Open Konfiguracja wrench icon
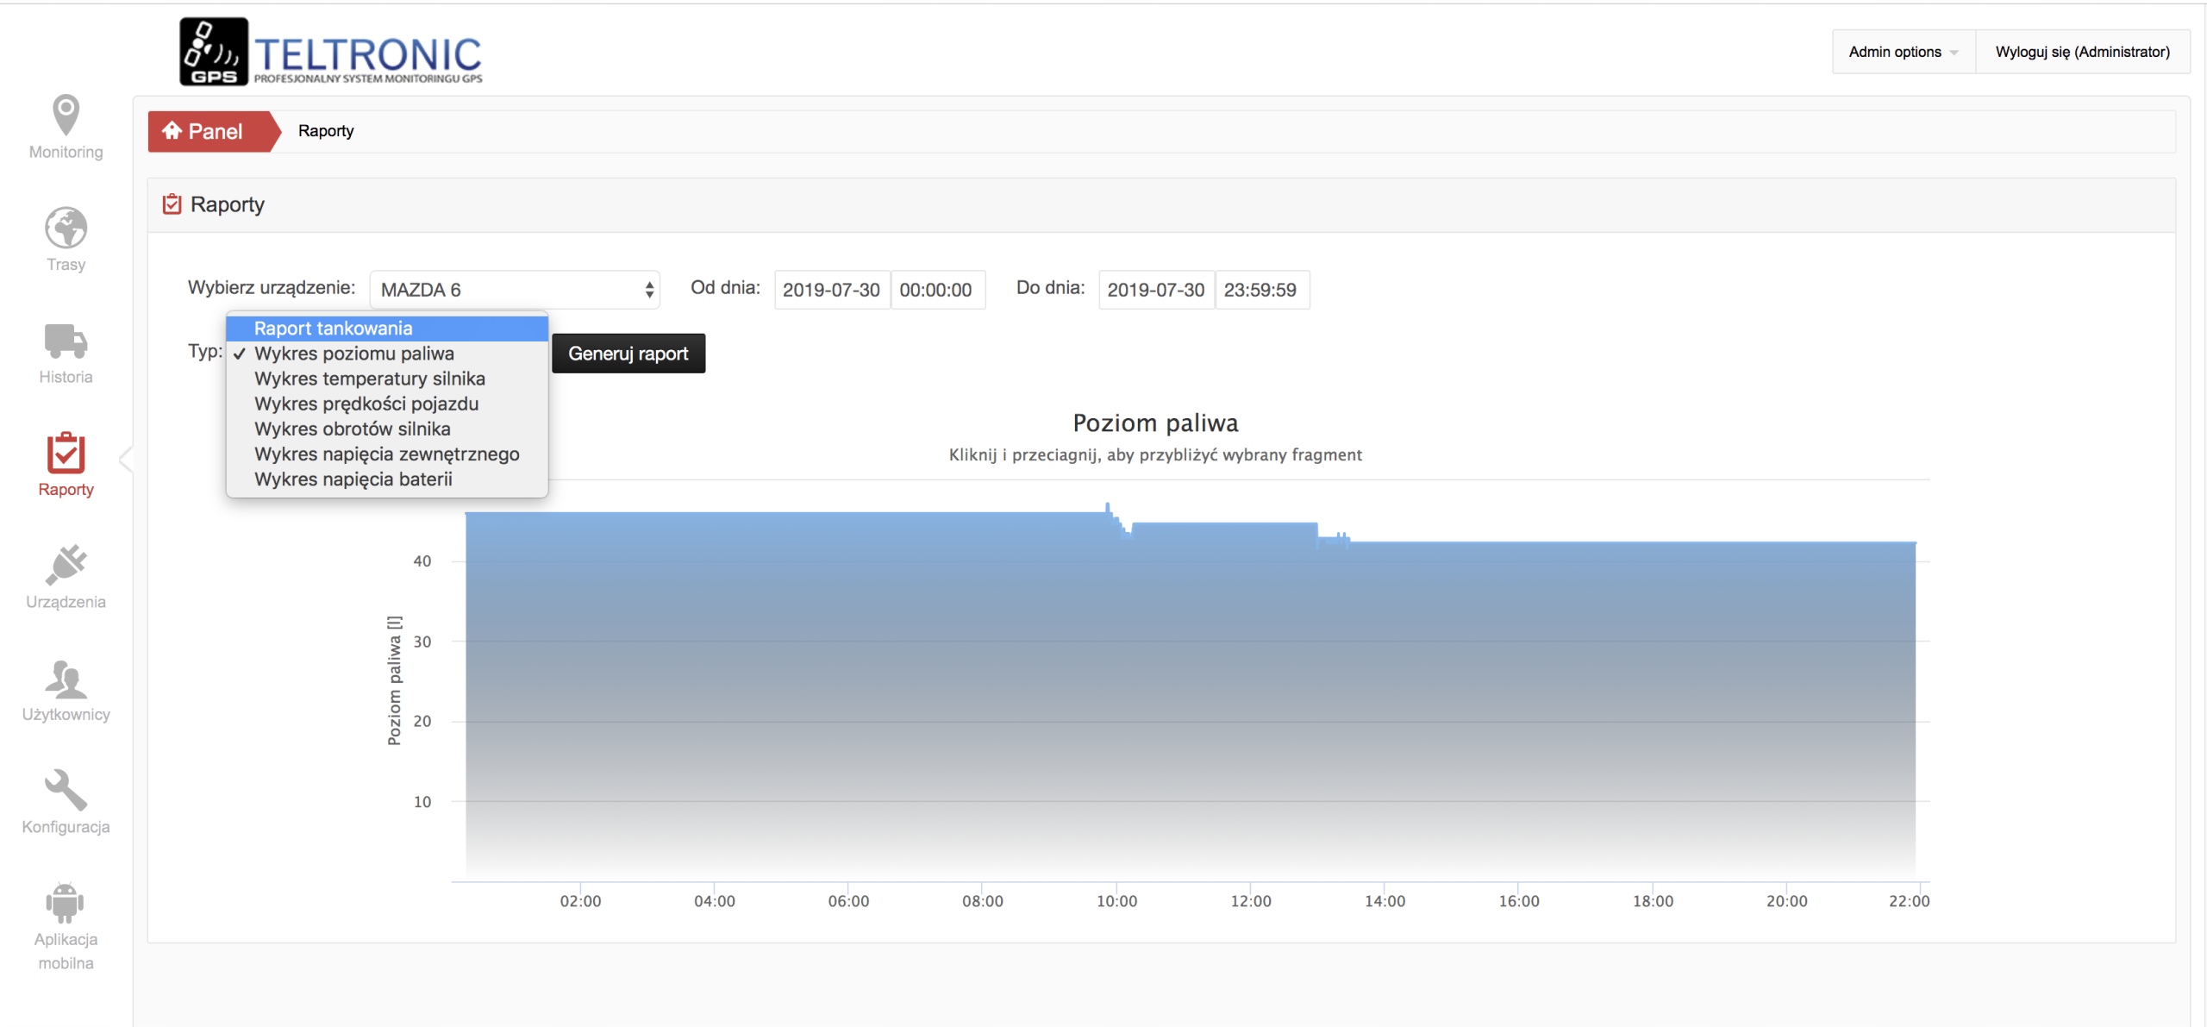2207x1027 pixels. 66,791
